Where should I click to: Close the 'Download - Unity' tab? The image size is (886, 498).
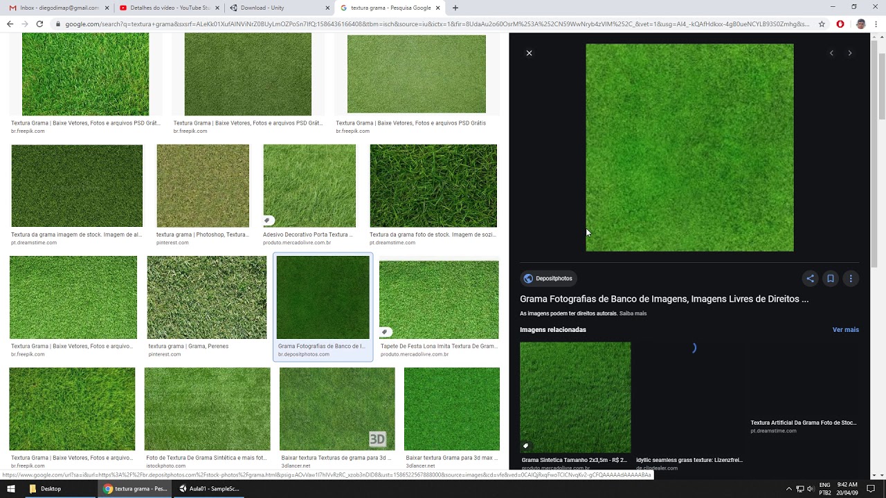[x=327, y=8]
